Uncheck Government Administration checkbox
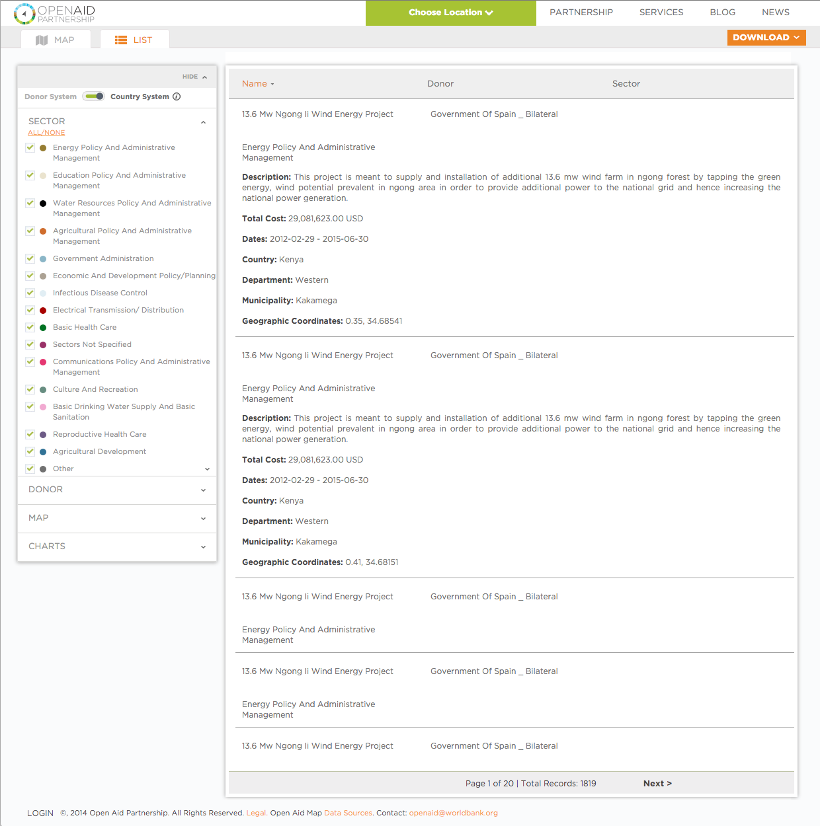The height and width of the screenshot is (826, 820). pyautogui.click(x=30, y=259)
